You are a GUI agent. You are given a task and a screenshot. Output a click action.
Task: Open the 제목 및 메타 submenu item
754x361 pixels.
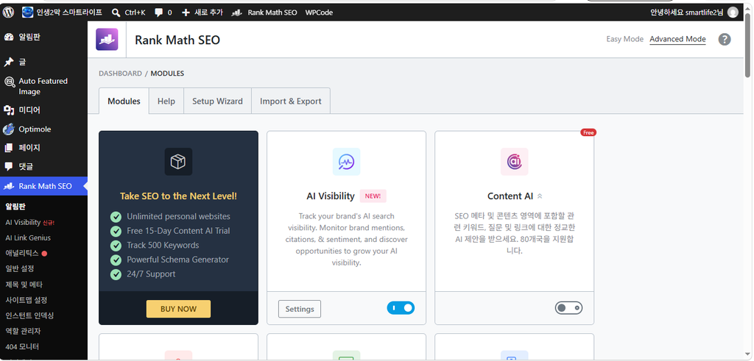click(24, 285)
